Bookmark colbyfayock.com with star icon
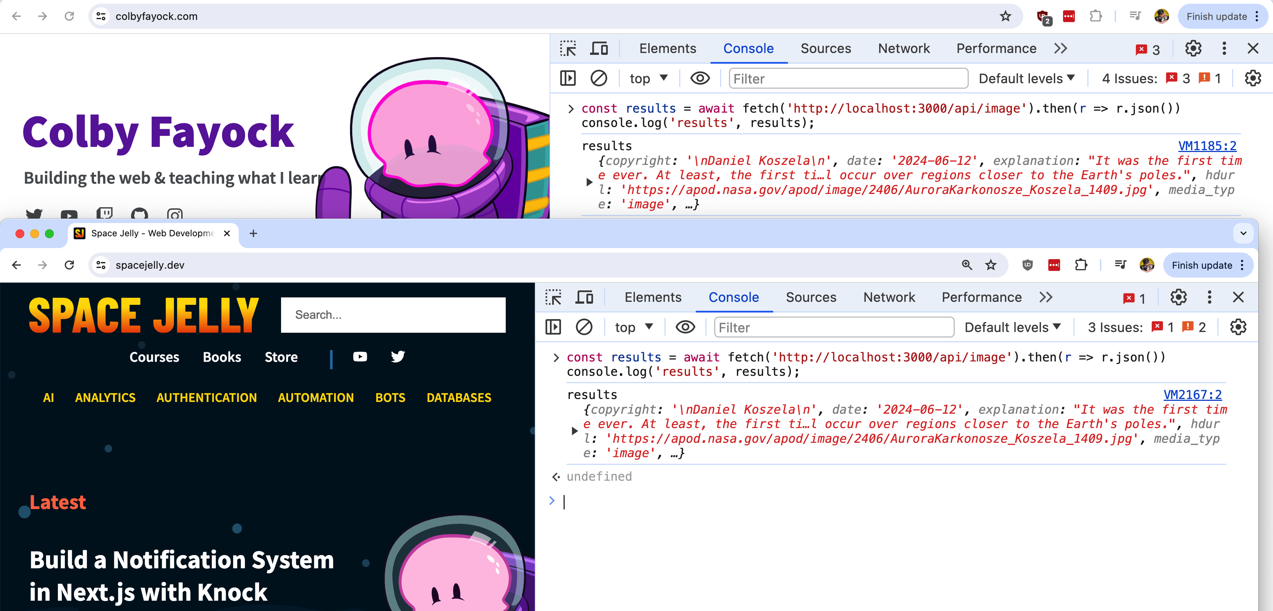Screen dimensions: 1273x611 1005,16
